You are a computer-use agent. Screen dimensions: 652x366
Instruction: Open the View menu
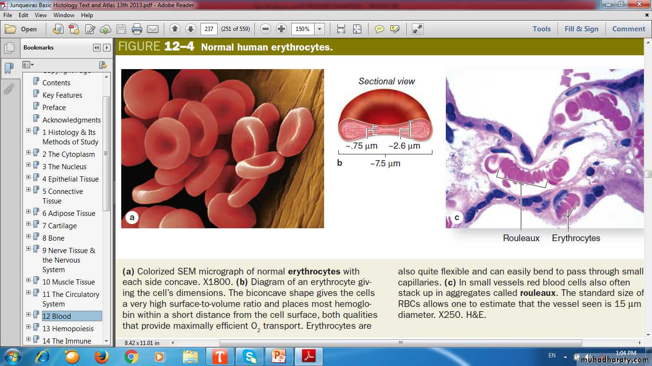click(x=41, y=15)
